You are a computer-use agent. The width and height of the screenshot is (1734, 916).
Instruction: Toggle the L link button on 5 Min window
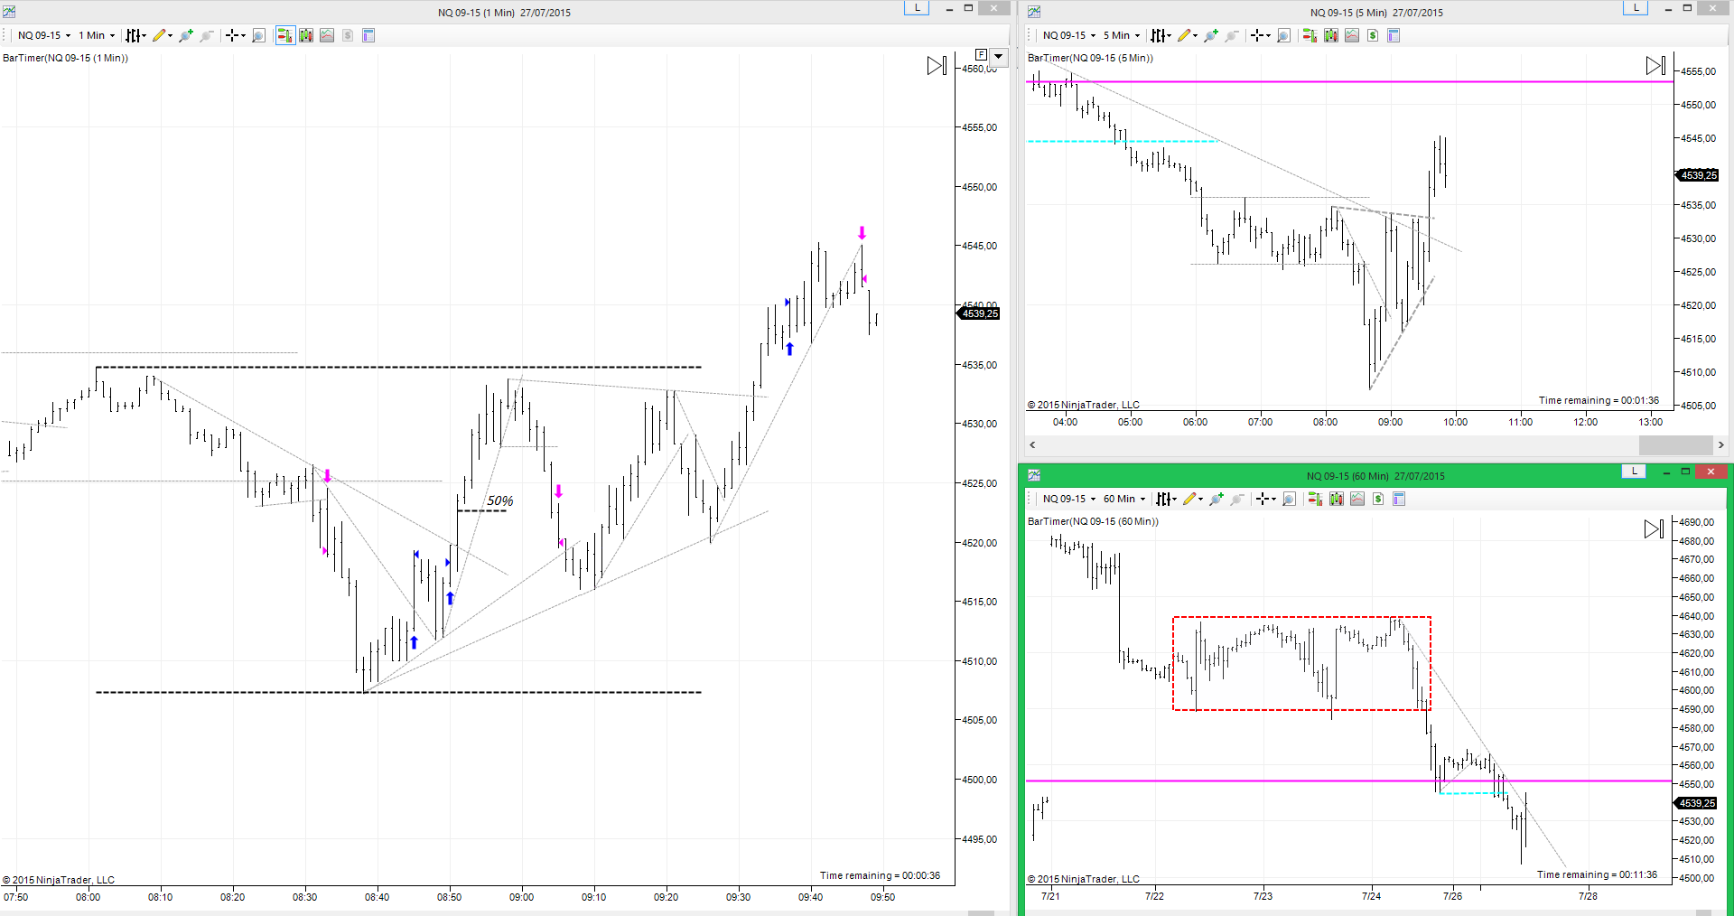click(1636, 7)
